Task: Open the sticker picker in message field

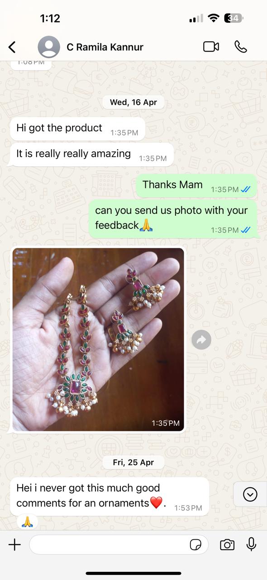Action: (x=196, y=545)
